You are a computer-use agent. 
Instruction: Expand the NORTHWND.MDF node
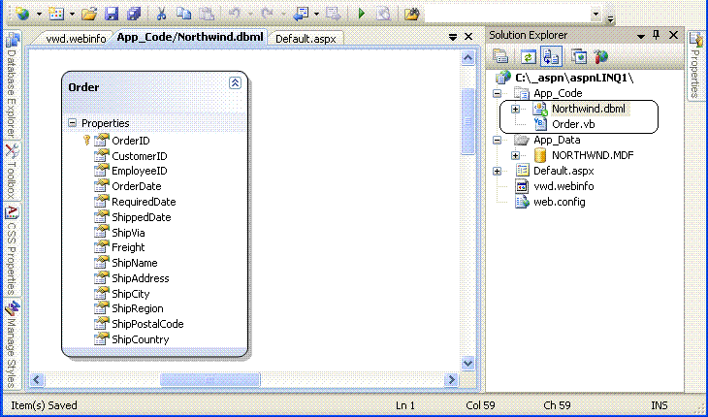pyautogui.click(x=515, y=155)
